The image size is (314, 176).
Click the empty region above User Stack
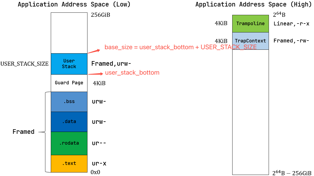coord(69,32)
